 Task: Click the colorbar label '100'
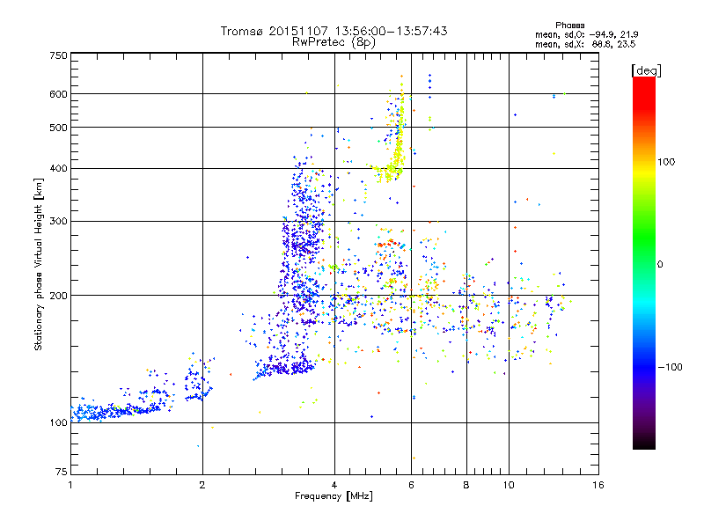pos(666,162)
